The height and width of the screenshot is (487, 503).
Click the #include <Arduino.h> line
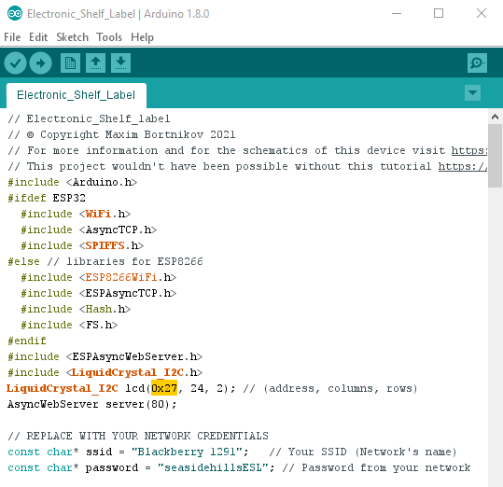point(73,182)
